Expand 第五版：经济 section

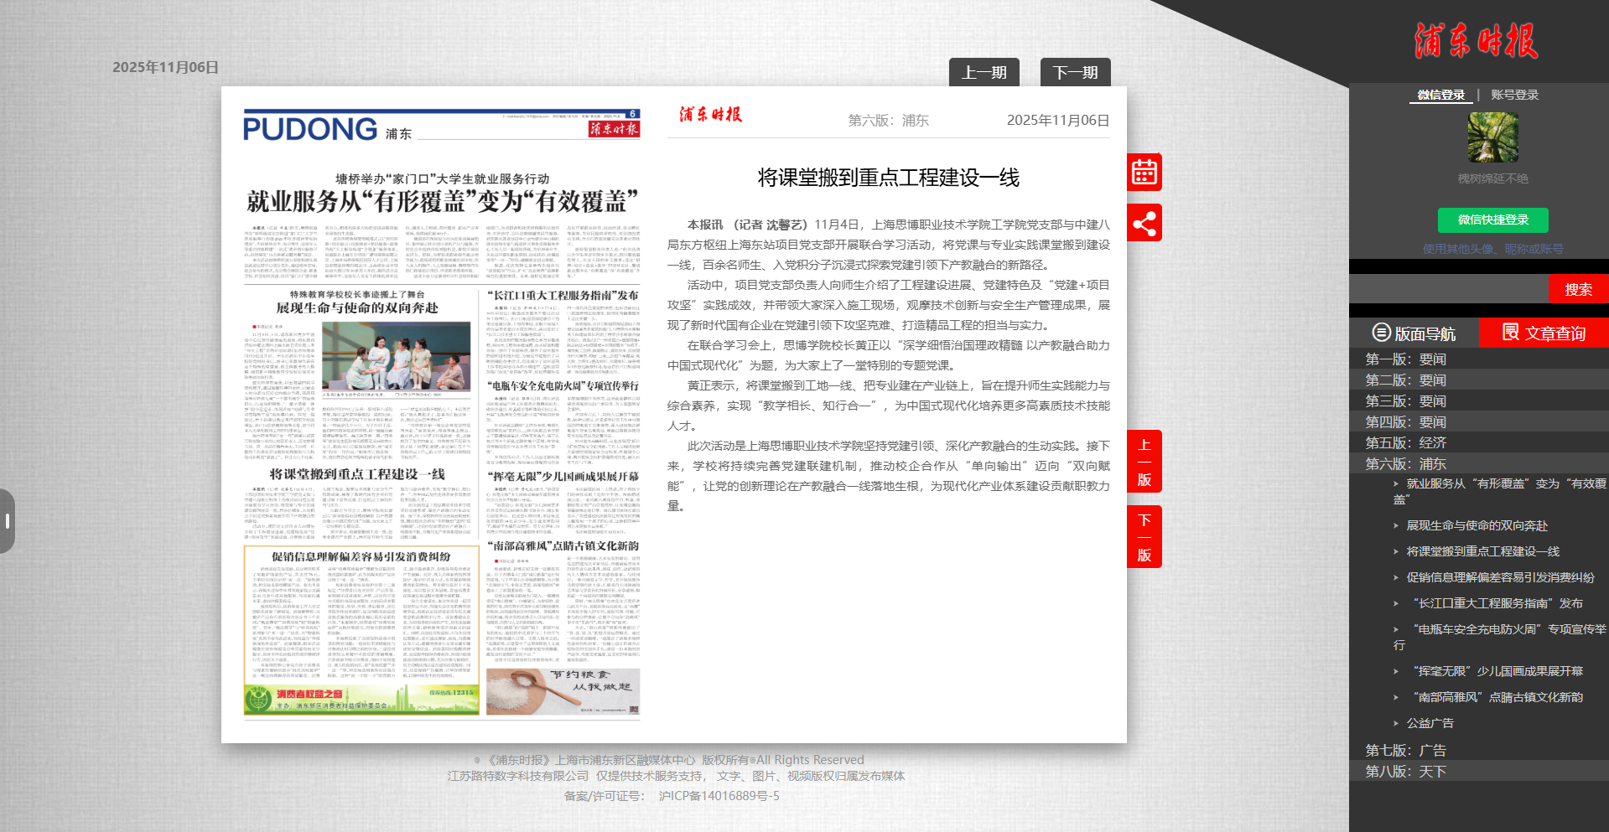click(1405, 443)
